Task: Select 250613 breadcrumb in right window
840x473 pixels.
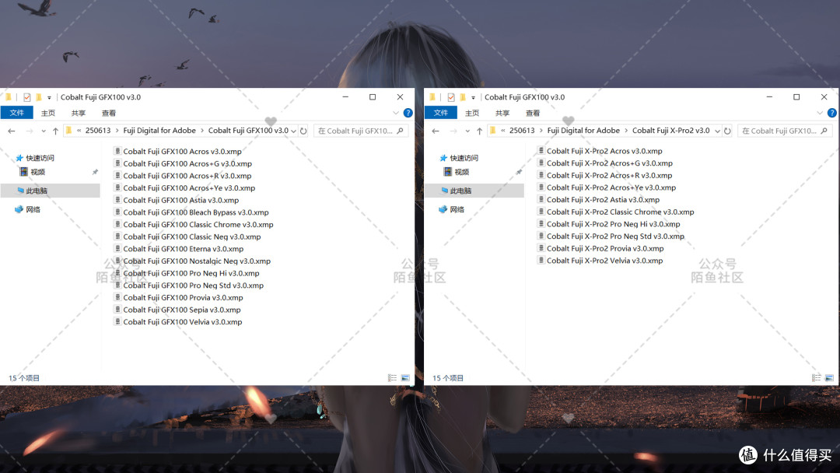Action: pos(522,130)
